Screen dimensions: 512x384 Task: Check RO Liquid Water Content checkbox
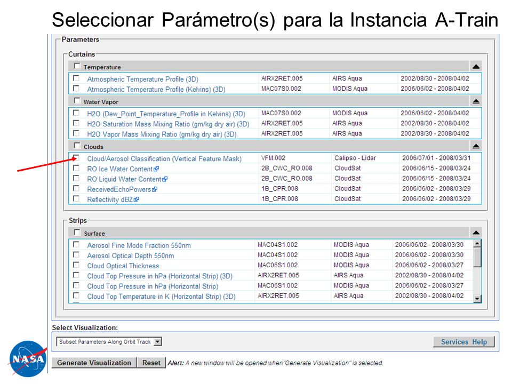[76, 178]
